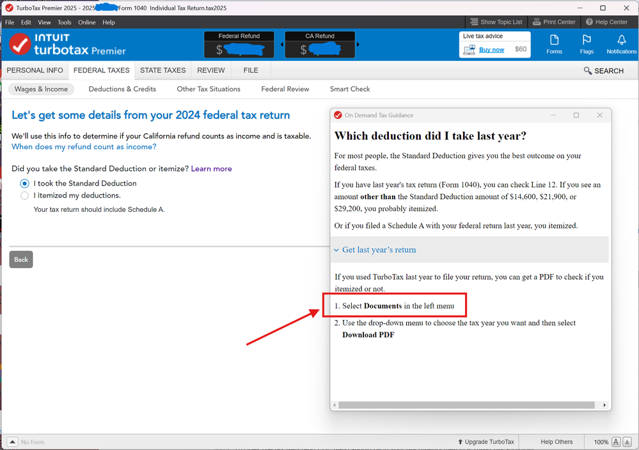Click the $60 price text
The image size is (639, 450).
pos(521,49)
